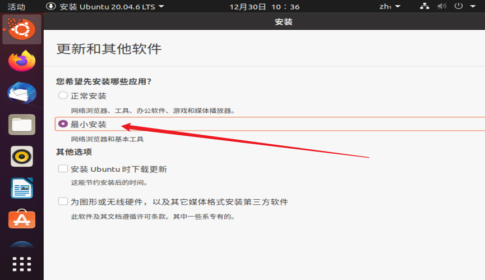485x280 pixels.
Task: Open the Files manager in dock
Action: click(22, 125)
